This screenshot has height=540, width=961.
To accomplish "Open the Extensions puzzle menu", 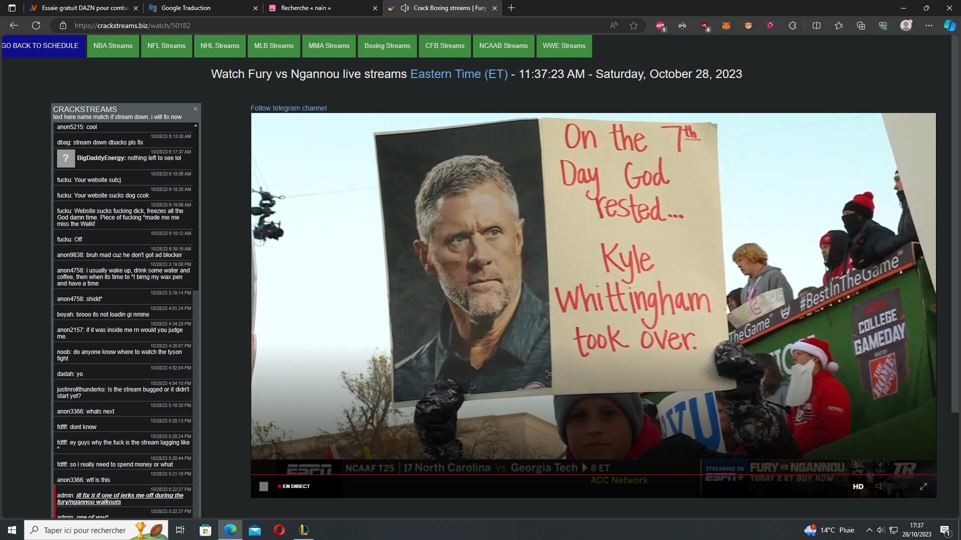I will pos(792,25).
